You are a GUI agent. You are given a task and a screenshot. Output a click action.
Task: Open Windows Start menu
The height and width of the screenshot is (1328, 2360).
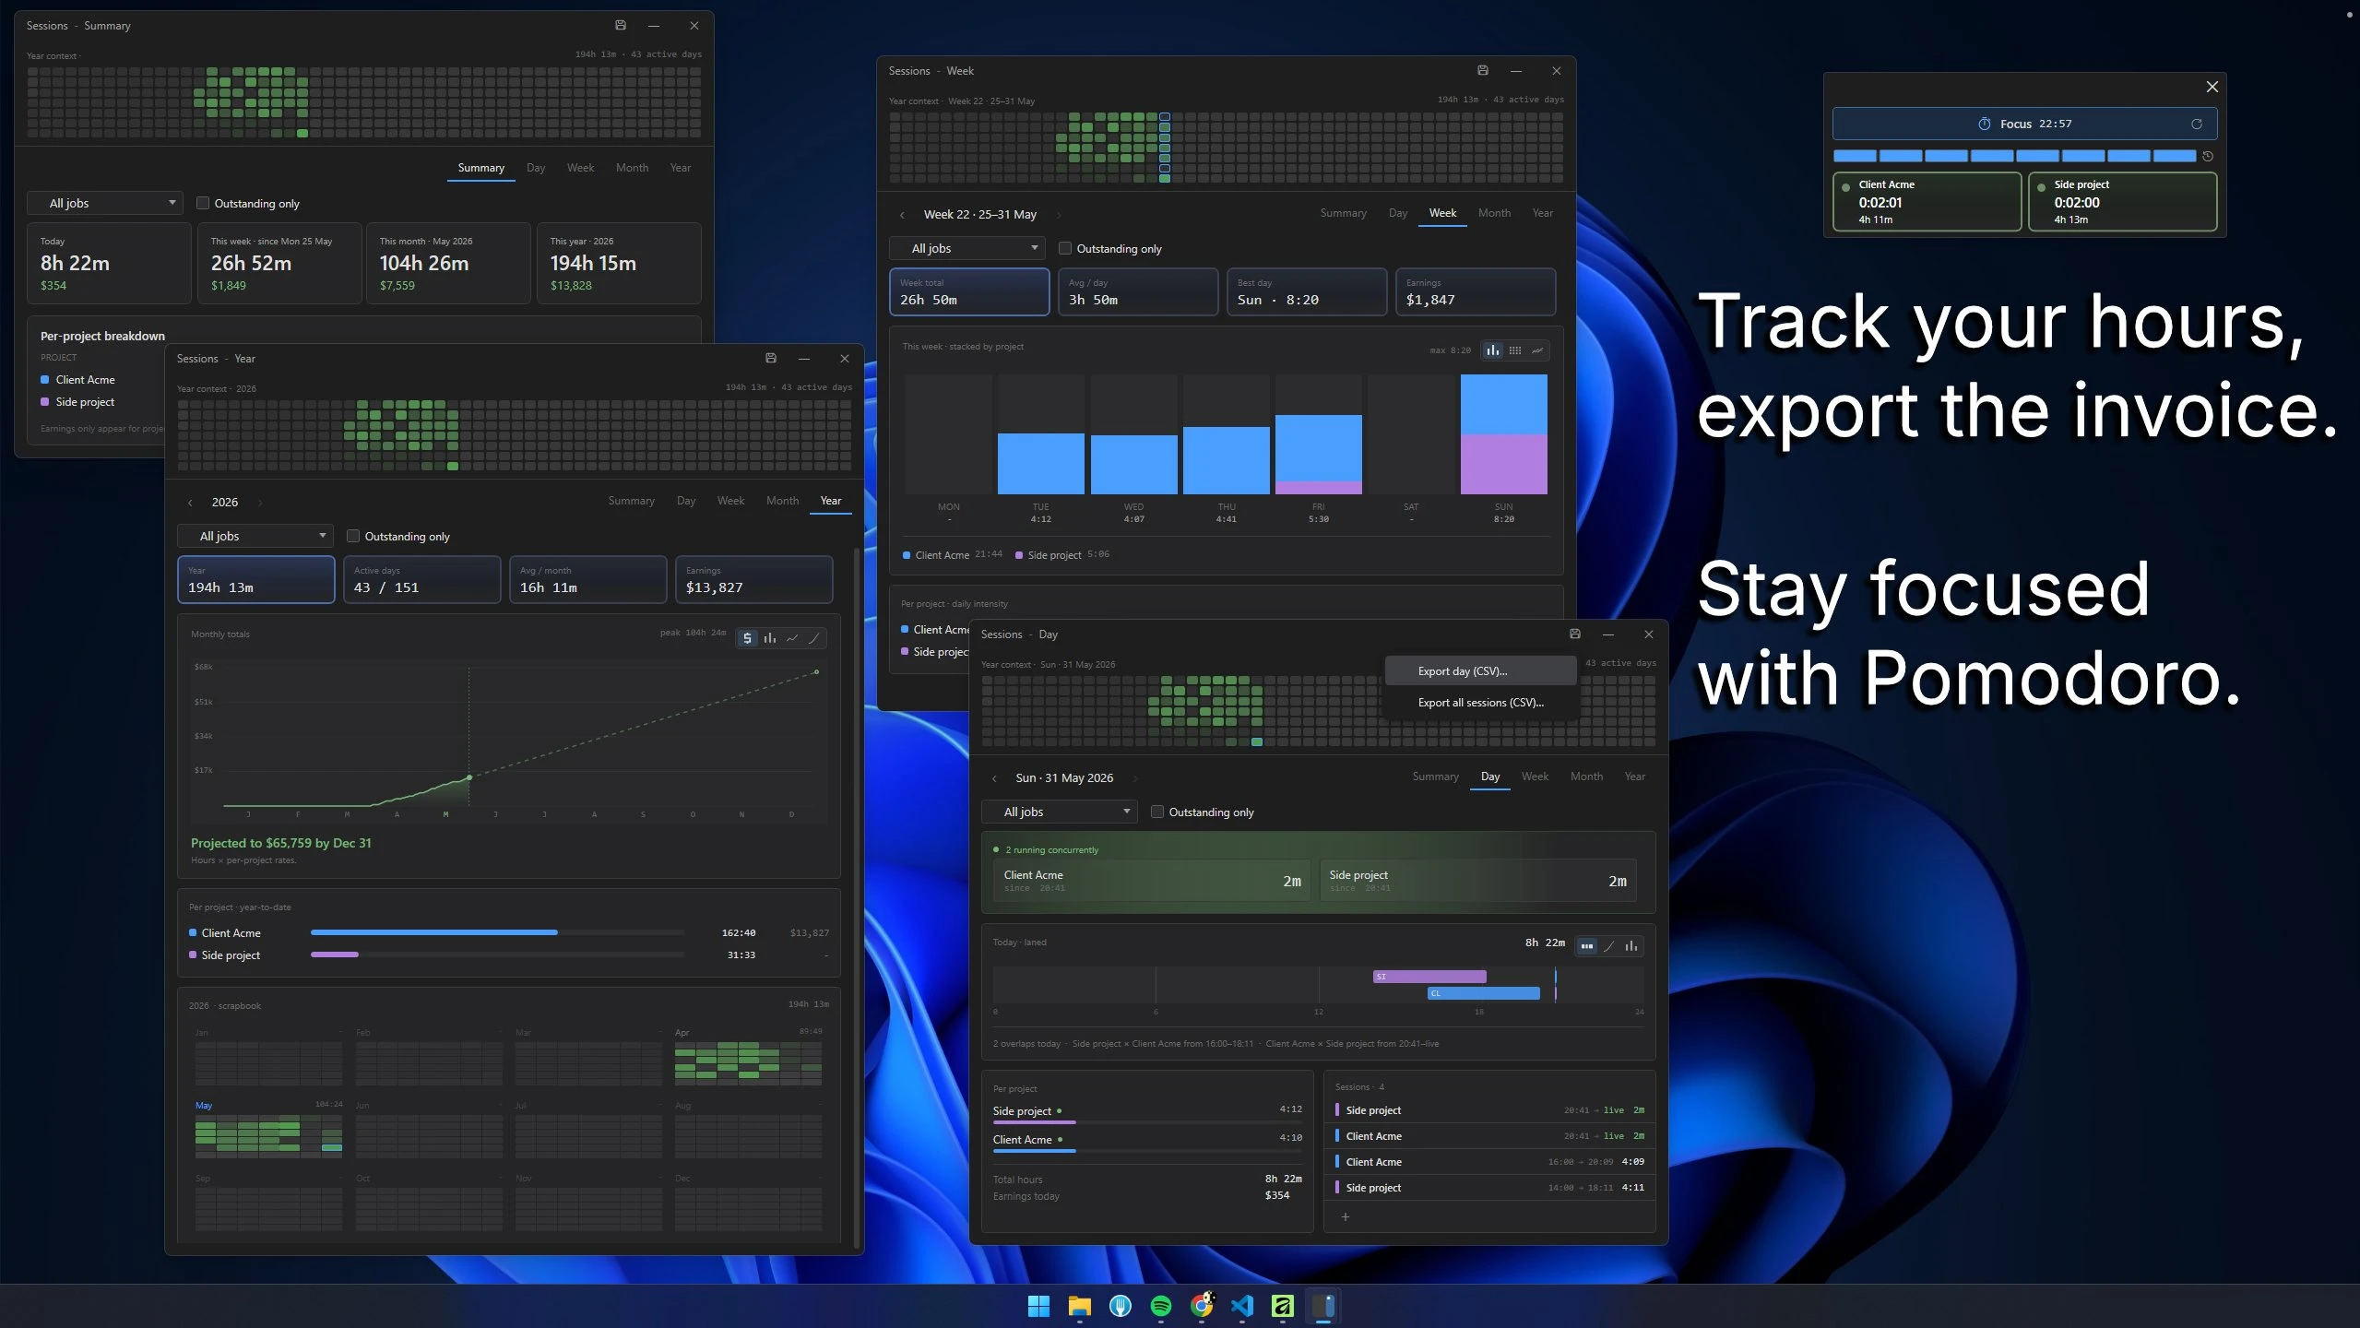coord(1038,1306)
